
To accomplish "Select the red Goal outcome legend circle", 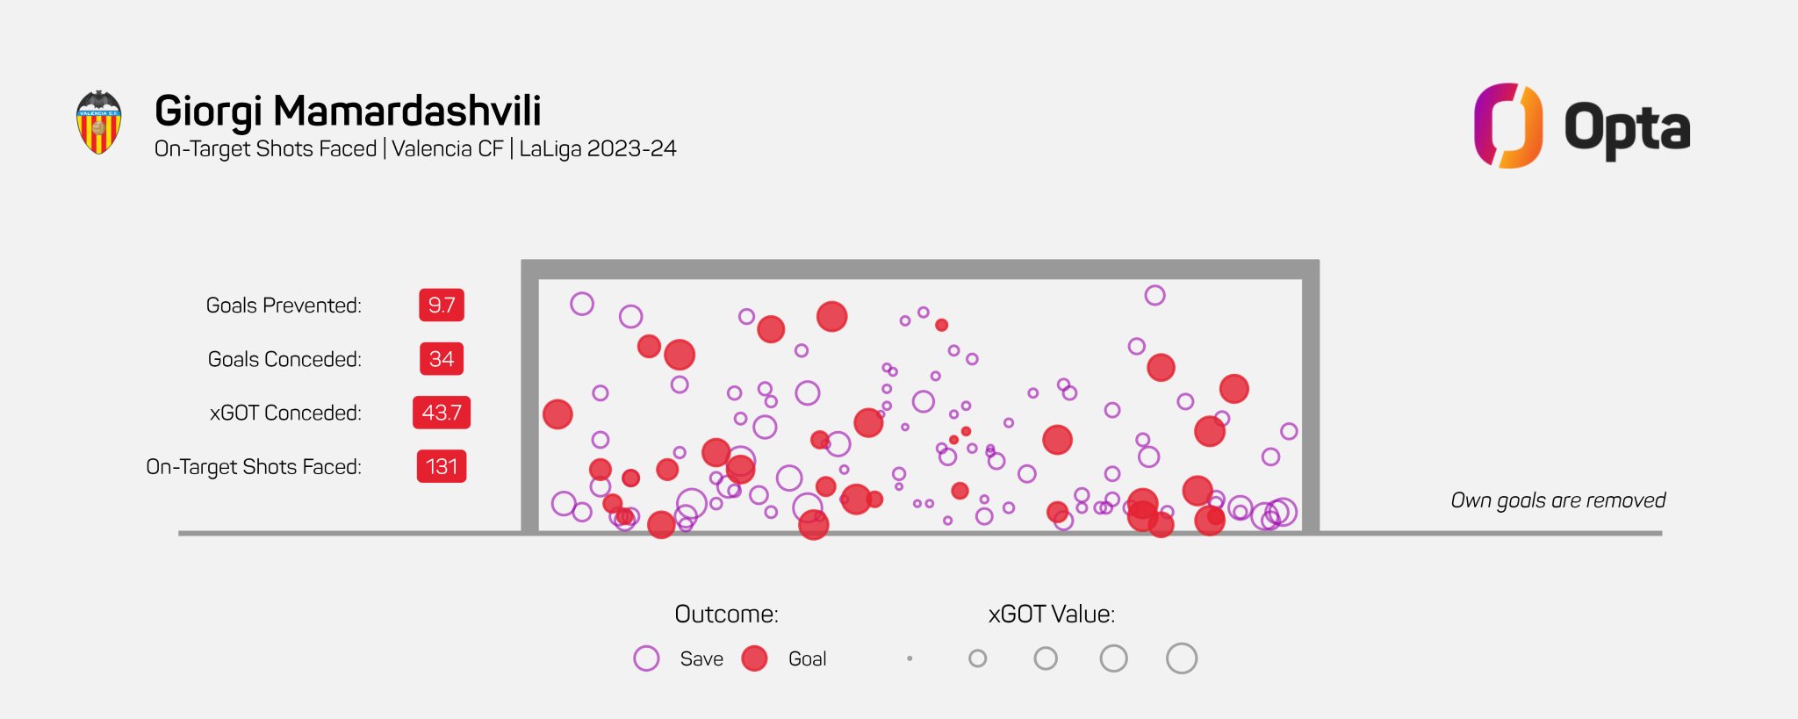I will (754, 658).
